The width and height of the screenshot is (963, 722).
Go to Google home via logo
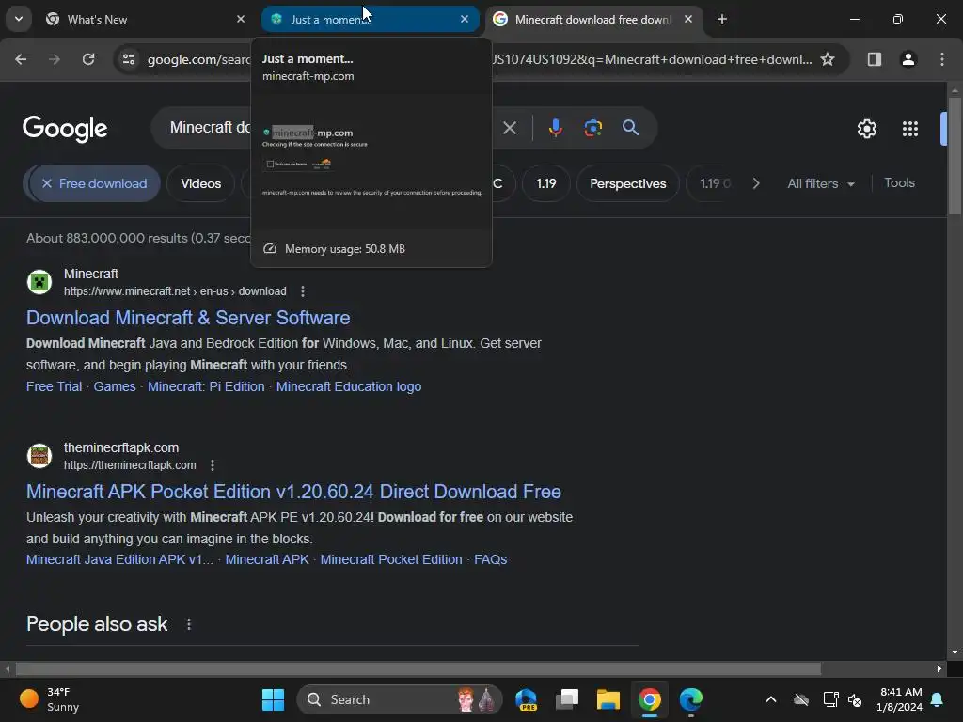(x=65, y=128)
